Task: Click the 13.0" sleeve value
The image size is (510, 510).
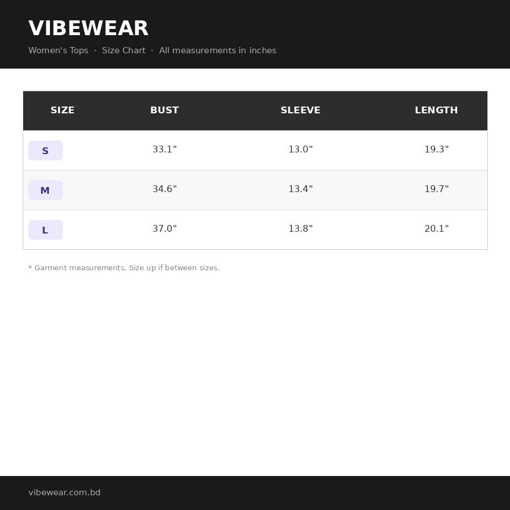Action: click(x=300, y=149)
